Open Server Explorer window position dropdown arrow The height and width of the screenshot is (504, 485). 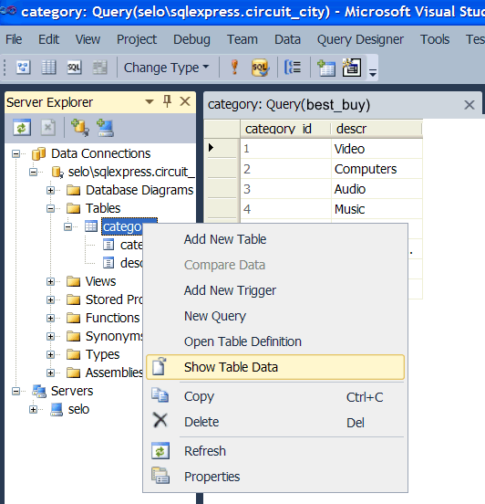pyautogui.click(x=149, y=102)
